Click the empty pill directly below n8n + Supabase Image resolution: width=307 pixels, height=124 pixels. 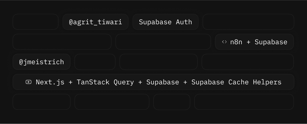click(x=247, y=62)
